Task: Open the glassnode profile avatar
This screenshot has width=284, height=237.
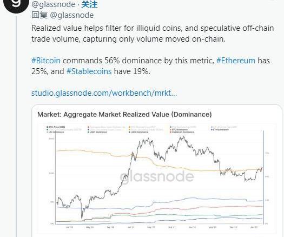Action: [16, 4]
